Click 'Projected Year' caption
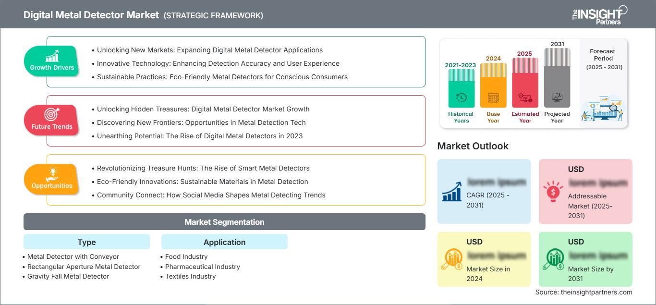The height and width of the screenshot is (305, 656). pos(557,117)
